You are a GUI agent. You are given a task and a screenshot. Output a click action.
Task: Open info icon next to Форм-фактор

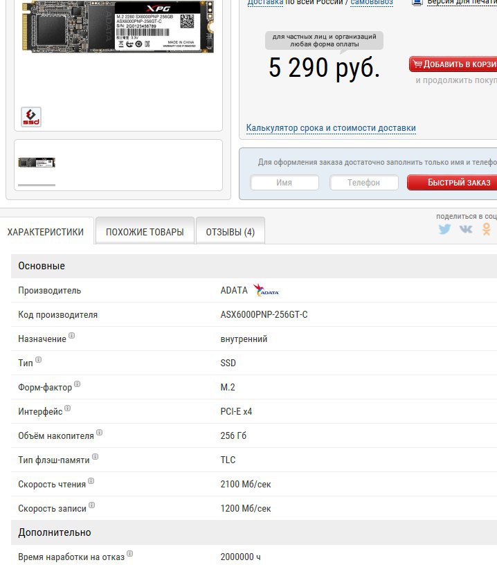pos(77,384)
